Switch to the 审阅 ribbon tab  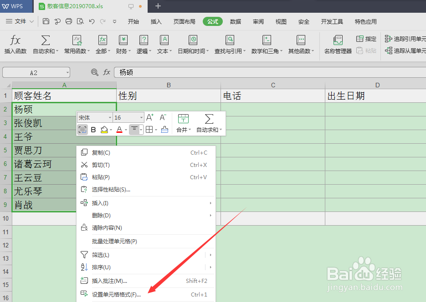258,21
